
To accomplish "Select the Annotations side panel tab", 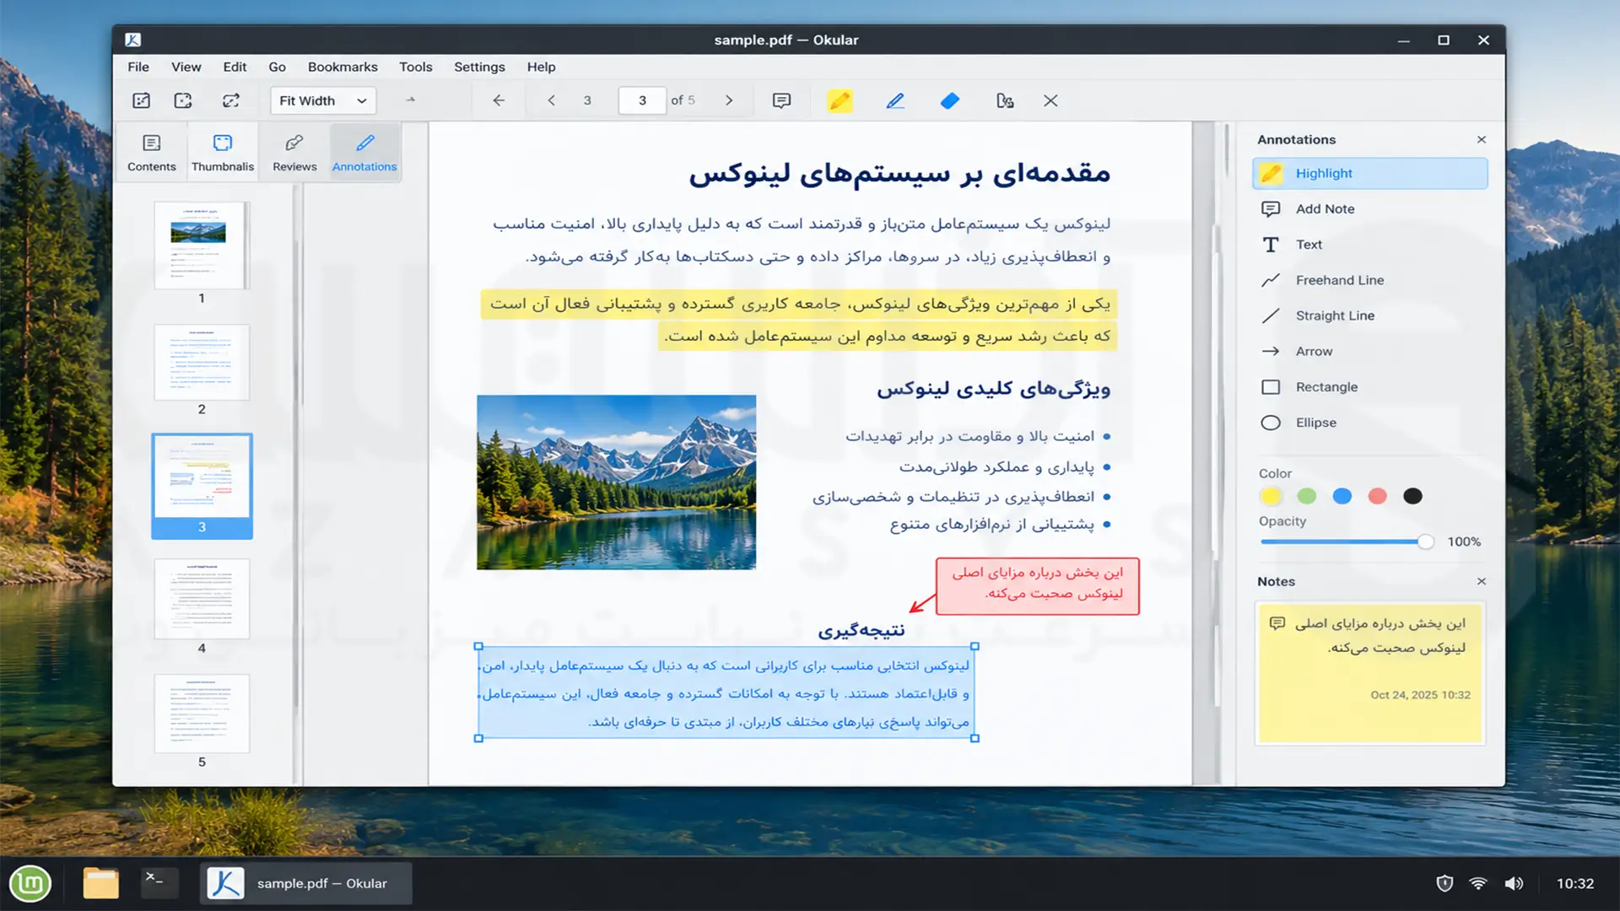I will [x=364, y=153].
